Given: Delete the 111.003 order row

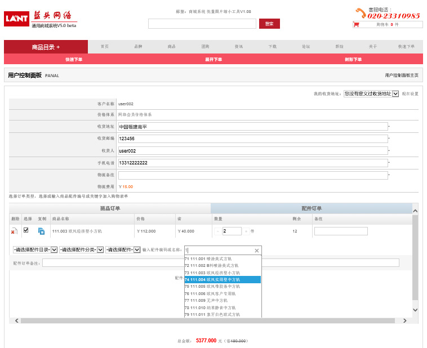Looking at the screenshot, I should pos(14,231).
